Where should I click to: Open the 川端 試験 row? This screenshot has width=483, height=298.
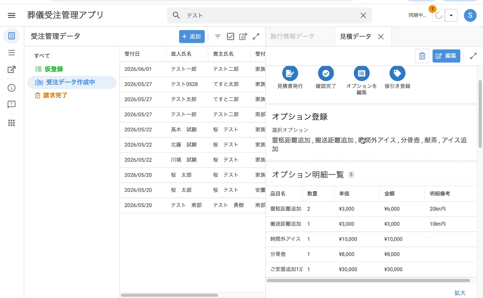click(193, 160)
